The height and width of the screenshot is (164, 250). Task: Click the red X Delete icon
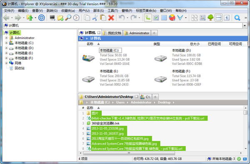pyautogui.click(x=111, y=17)
